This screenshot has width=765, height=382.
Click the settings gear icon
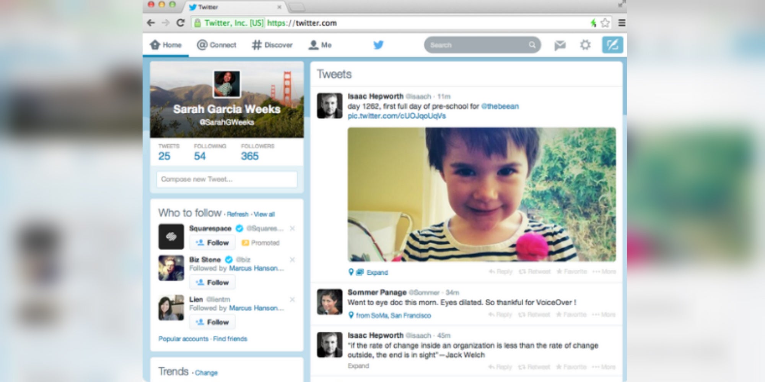click(x=585, y=45)
